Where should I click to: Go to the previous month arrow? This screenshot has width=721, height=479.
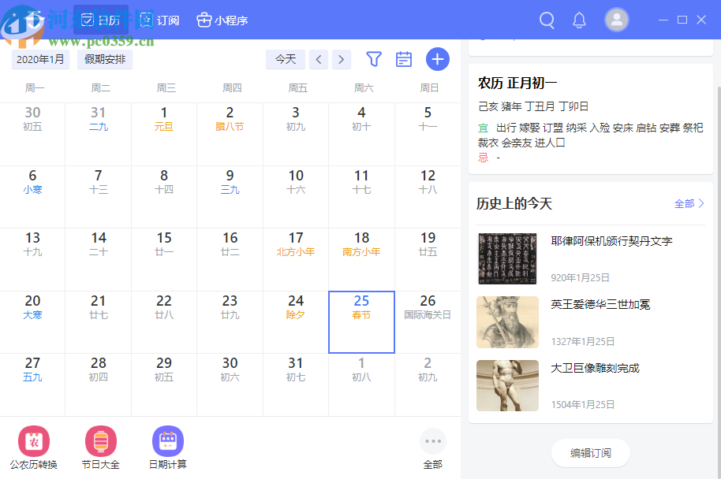point(319,59)
